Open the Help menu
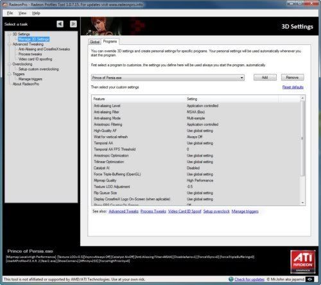 coord(36,13)
